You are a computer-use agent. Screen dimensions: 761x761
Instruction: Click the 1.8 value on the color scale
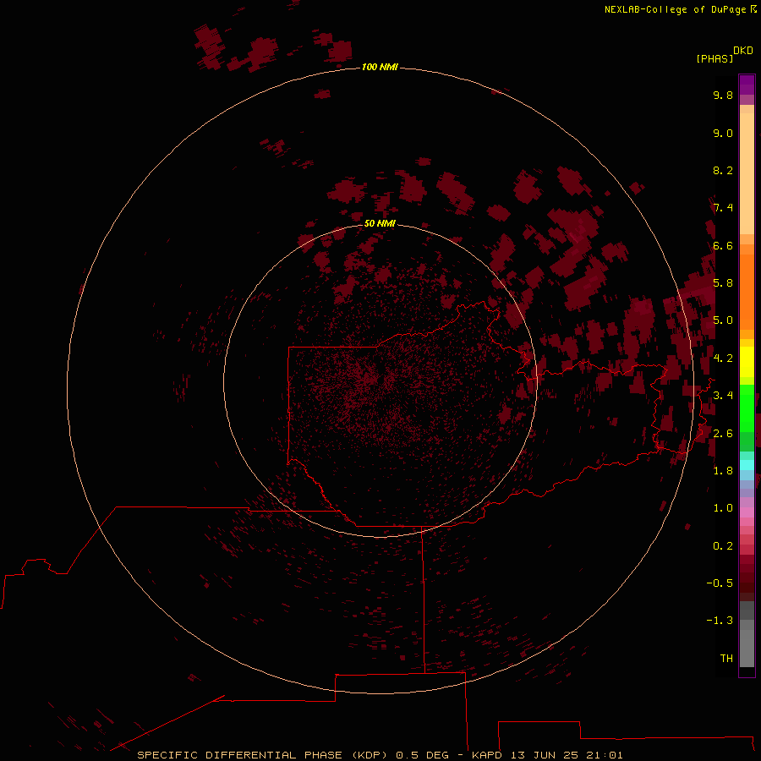[x=723, y=471]
